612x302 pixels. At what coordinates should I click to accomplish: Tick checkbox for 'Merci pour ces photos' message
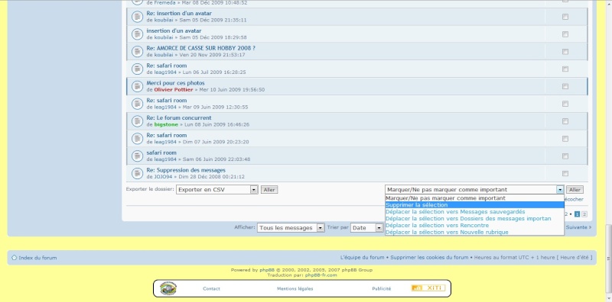pyautogui.click(x=565, y=86)
